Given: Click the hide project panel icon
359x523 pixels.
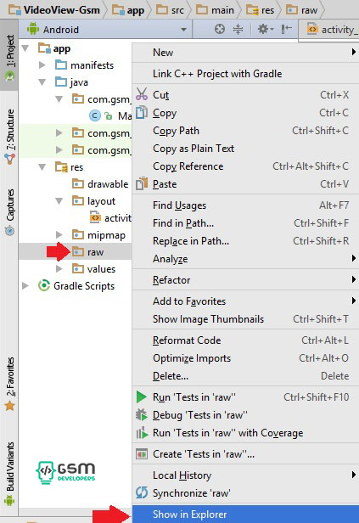Looking at the screenshot, I should coord(286,30).
